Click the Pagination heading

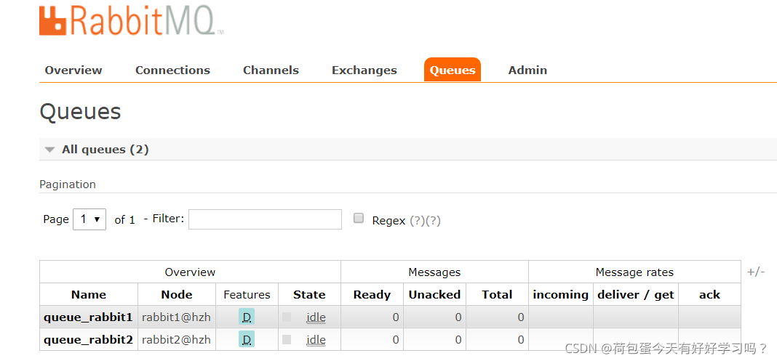68,184
